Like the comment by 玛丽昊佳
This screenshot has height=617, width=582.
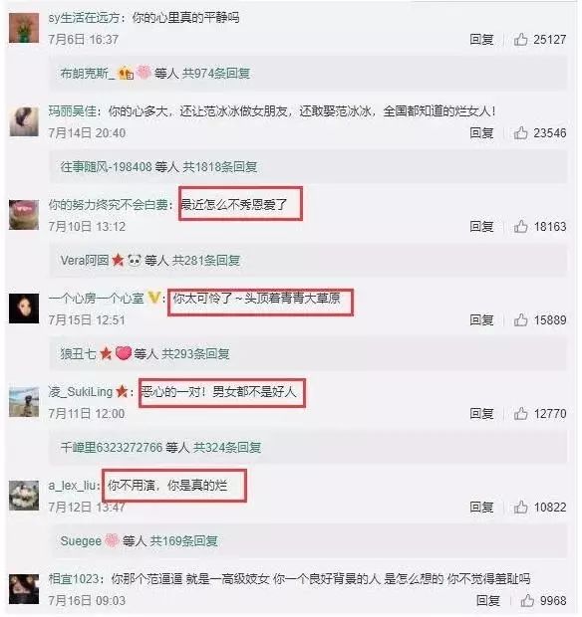click(x=520, y=133)
